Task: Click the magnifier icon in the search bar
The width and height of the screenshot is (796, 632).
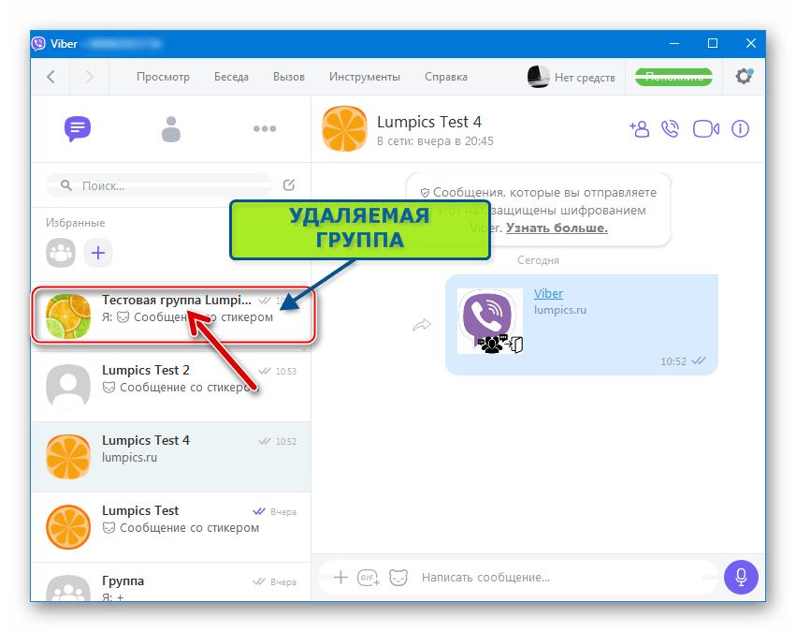Action: (66, 185)
